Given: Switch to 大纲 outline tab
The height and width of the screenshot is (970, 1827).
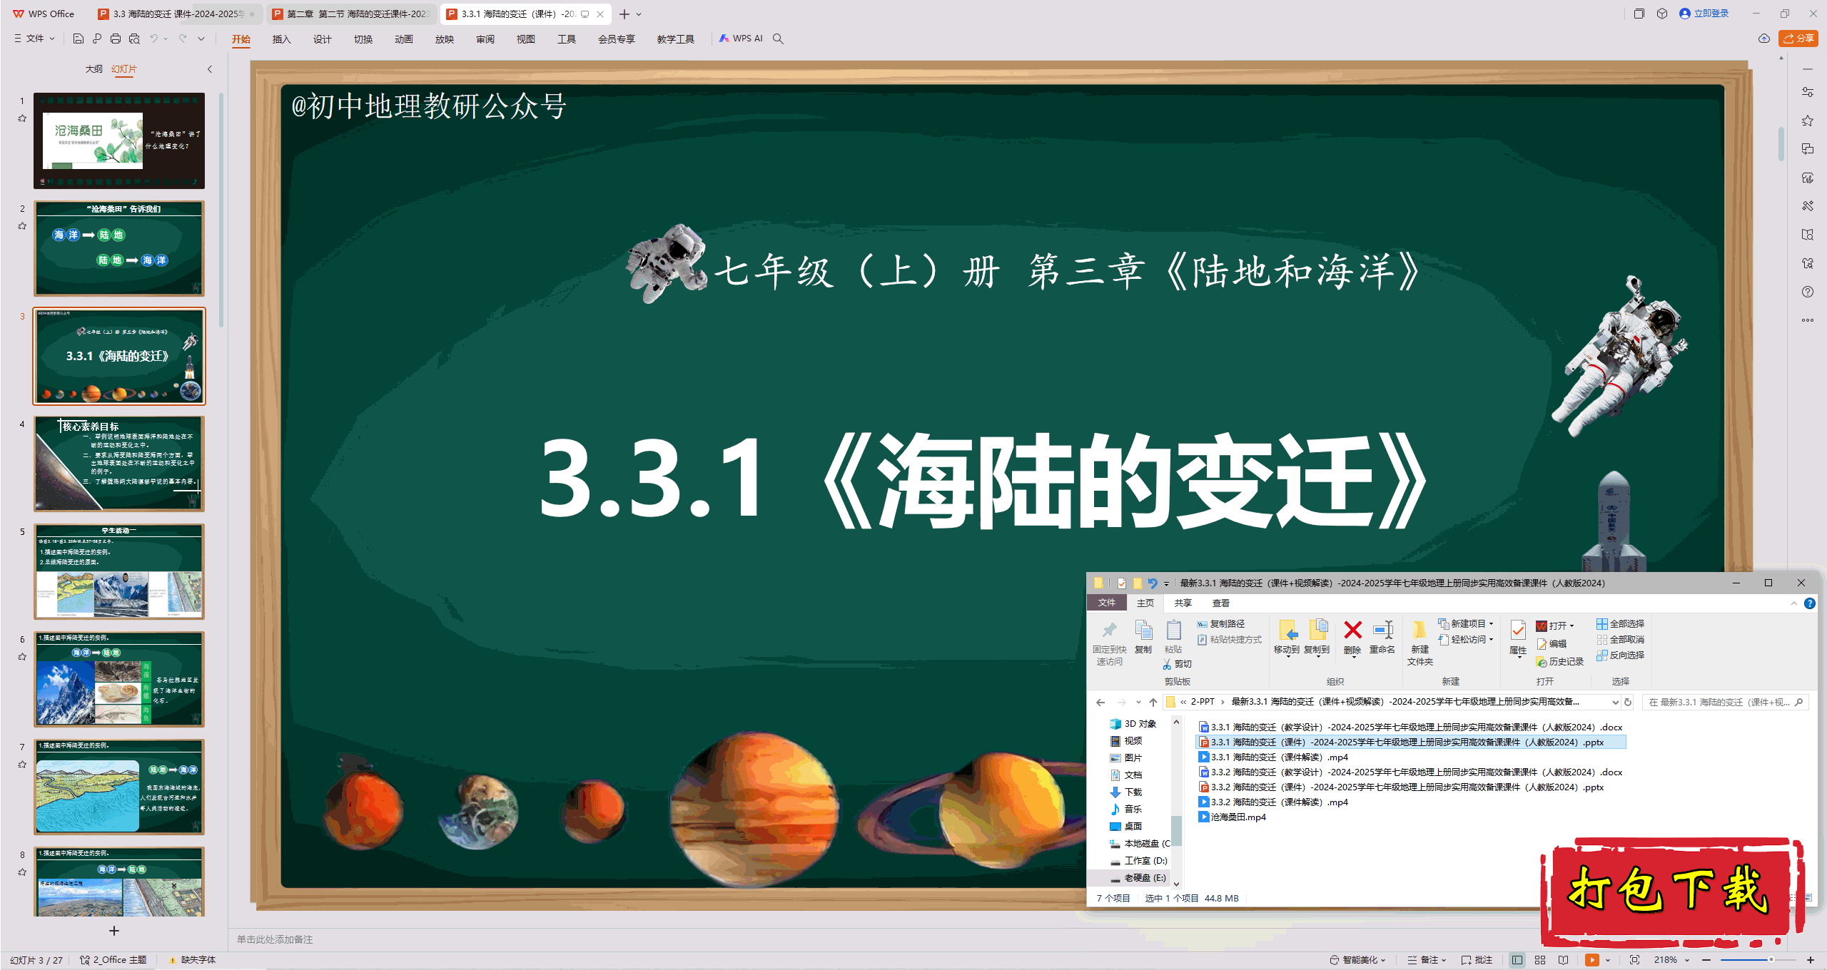Looking at the screenshot, I should point(94,69).
